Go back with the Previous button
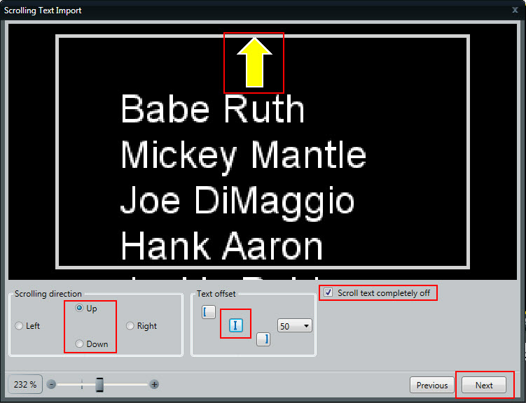Screen dimensions: 526x403 [x=431, y=386]
